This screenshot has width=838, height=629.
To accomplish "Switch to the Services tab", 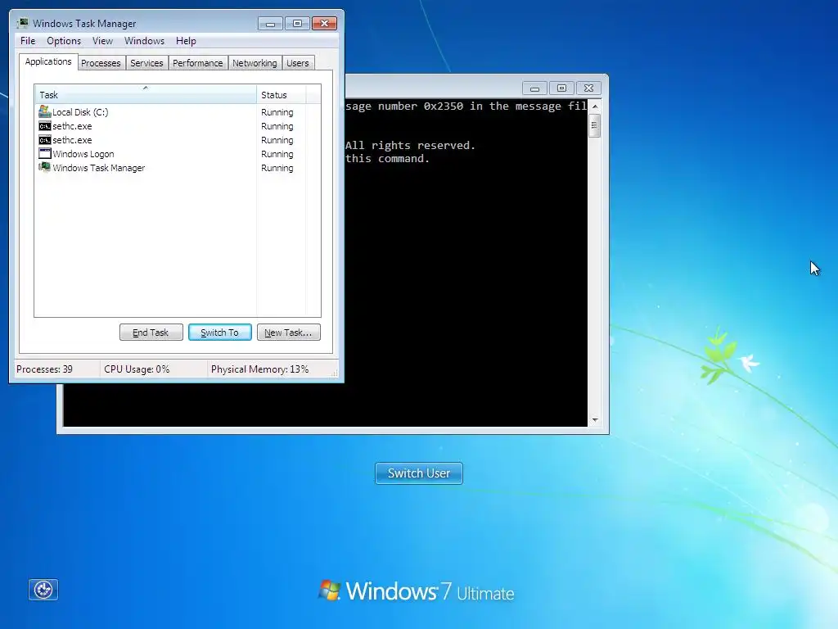I will point(146,63).
